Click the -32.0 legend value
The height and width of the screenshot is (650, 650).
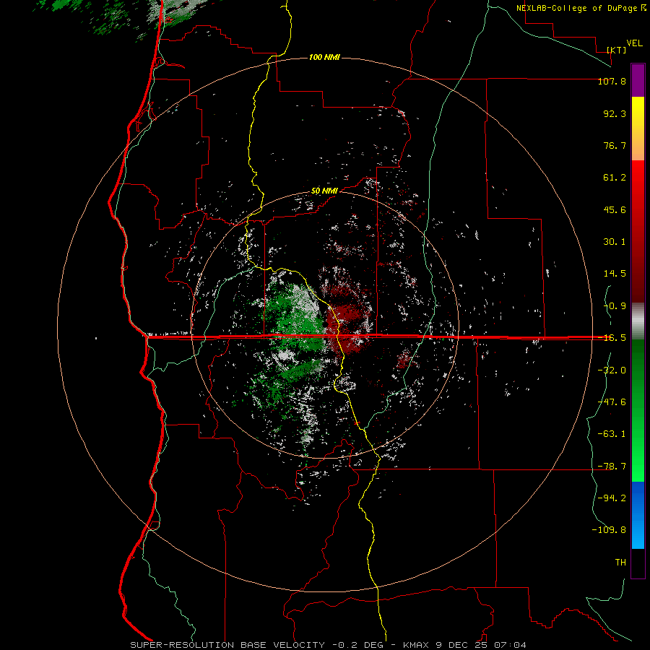pyautogui.click(x=612, y=370)
